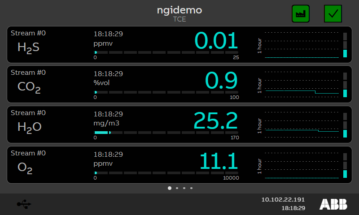
Task: Click the ngidemo device title
Action: pos(179,10)
